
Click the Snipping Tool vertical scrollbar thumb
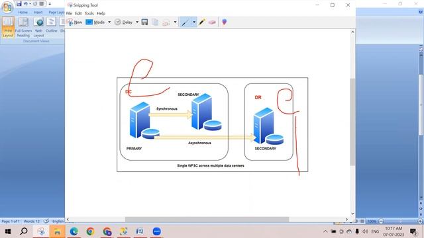coord(352,122)
